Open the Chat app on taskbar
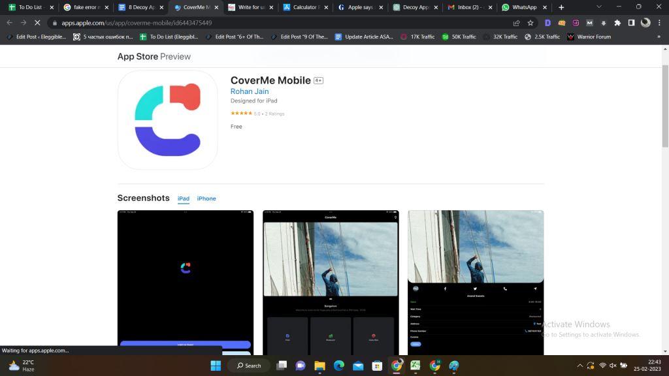 click(x=301, y=366)
